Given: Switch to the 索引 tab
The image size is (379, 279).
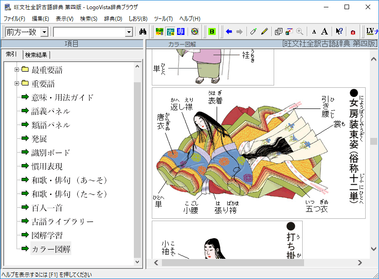Looking at the screenshot, I should pos(12,54).
